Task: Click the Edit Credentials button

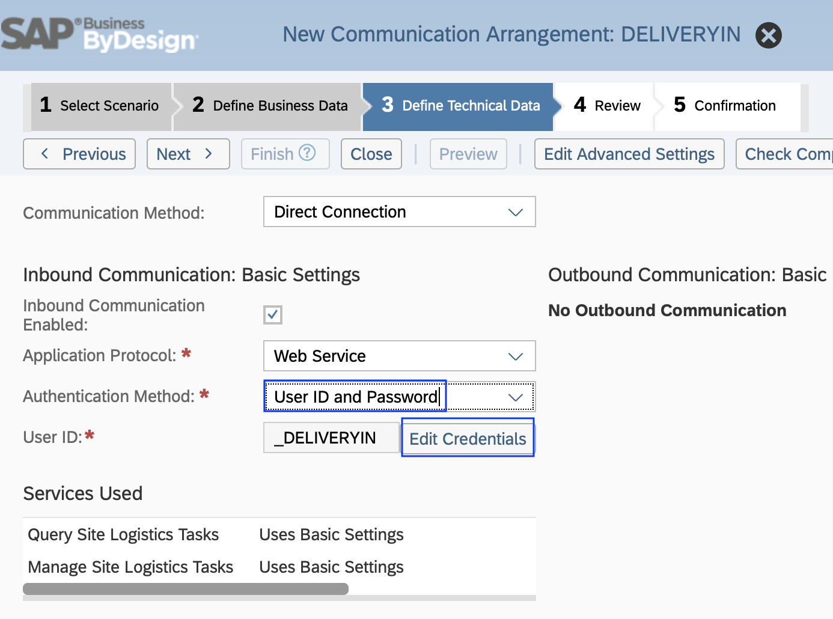Action: coord(468,438)
